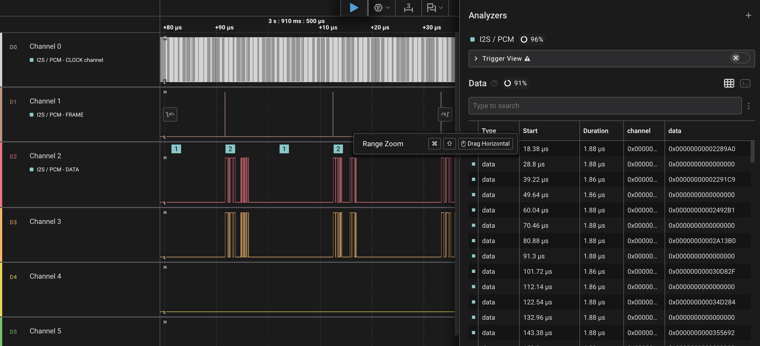Open the data table three-dot options menu
This screenshot has height=346, width=760.
pos(748,106)
